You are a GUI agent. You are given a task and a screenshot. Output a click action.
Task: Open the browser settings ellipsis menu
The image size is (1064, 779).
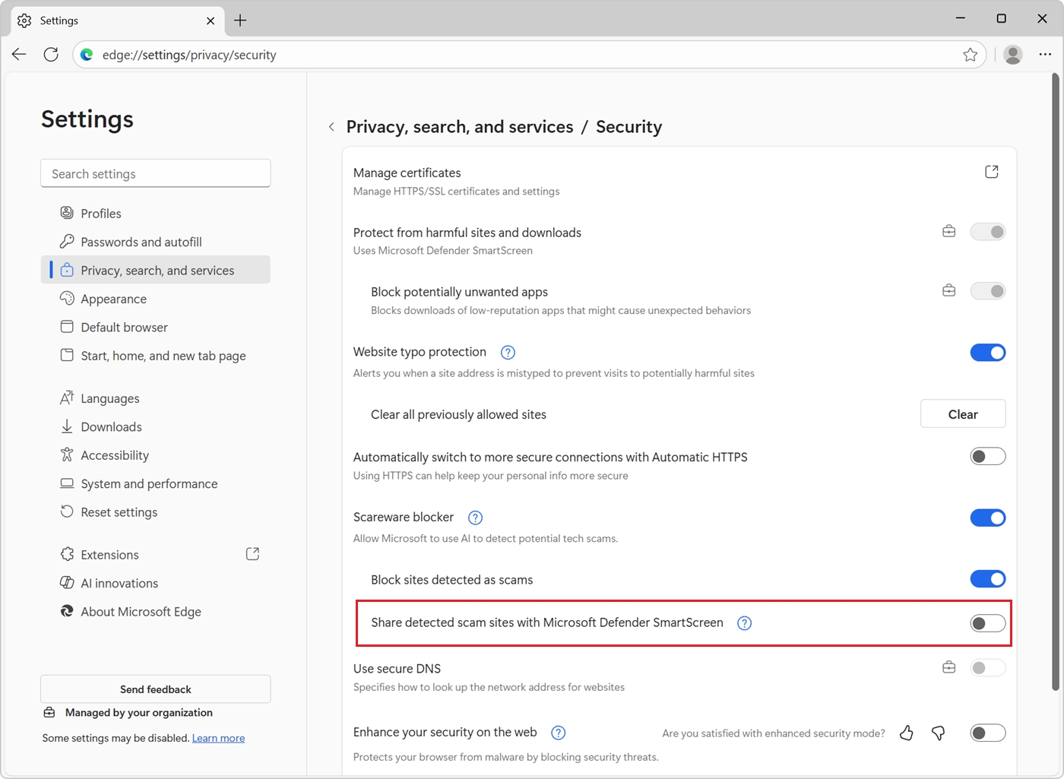tap(1046, 54)
